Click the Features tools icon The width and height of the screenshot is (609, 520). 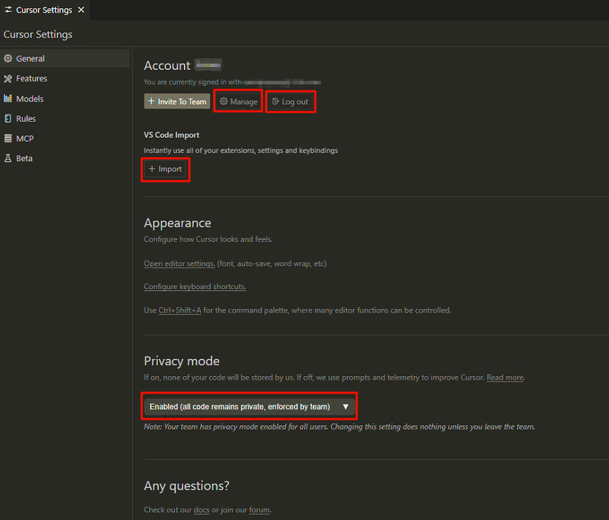8,79
